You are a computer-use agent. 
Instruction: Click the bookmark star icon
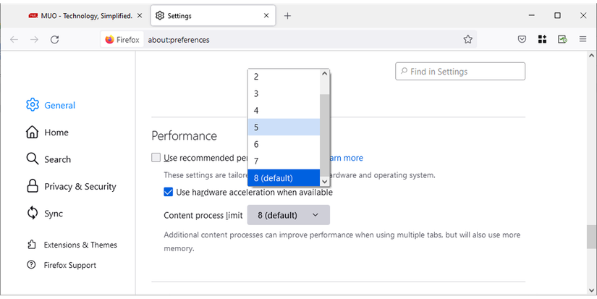click(468, 40)
